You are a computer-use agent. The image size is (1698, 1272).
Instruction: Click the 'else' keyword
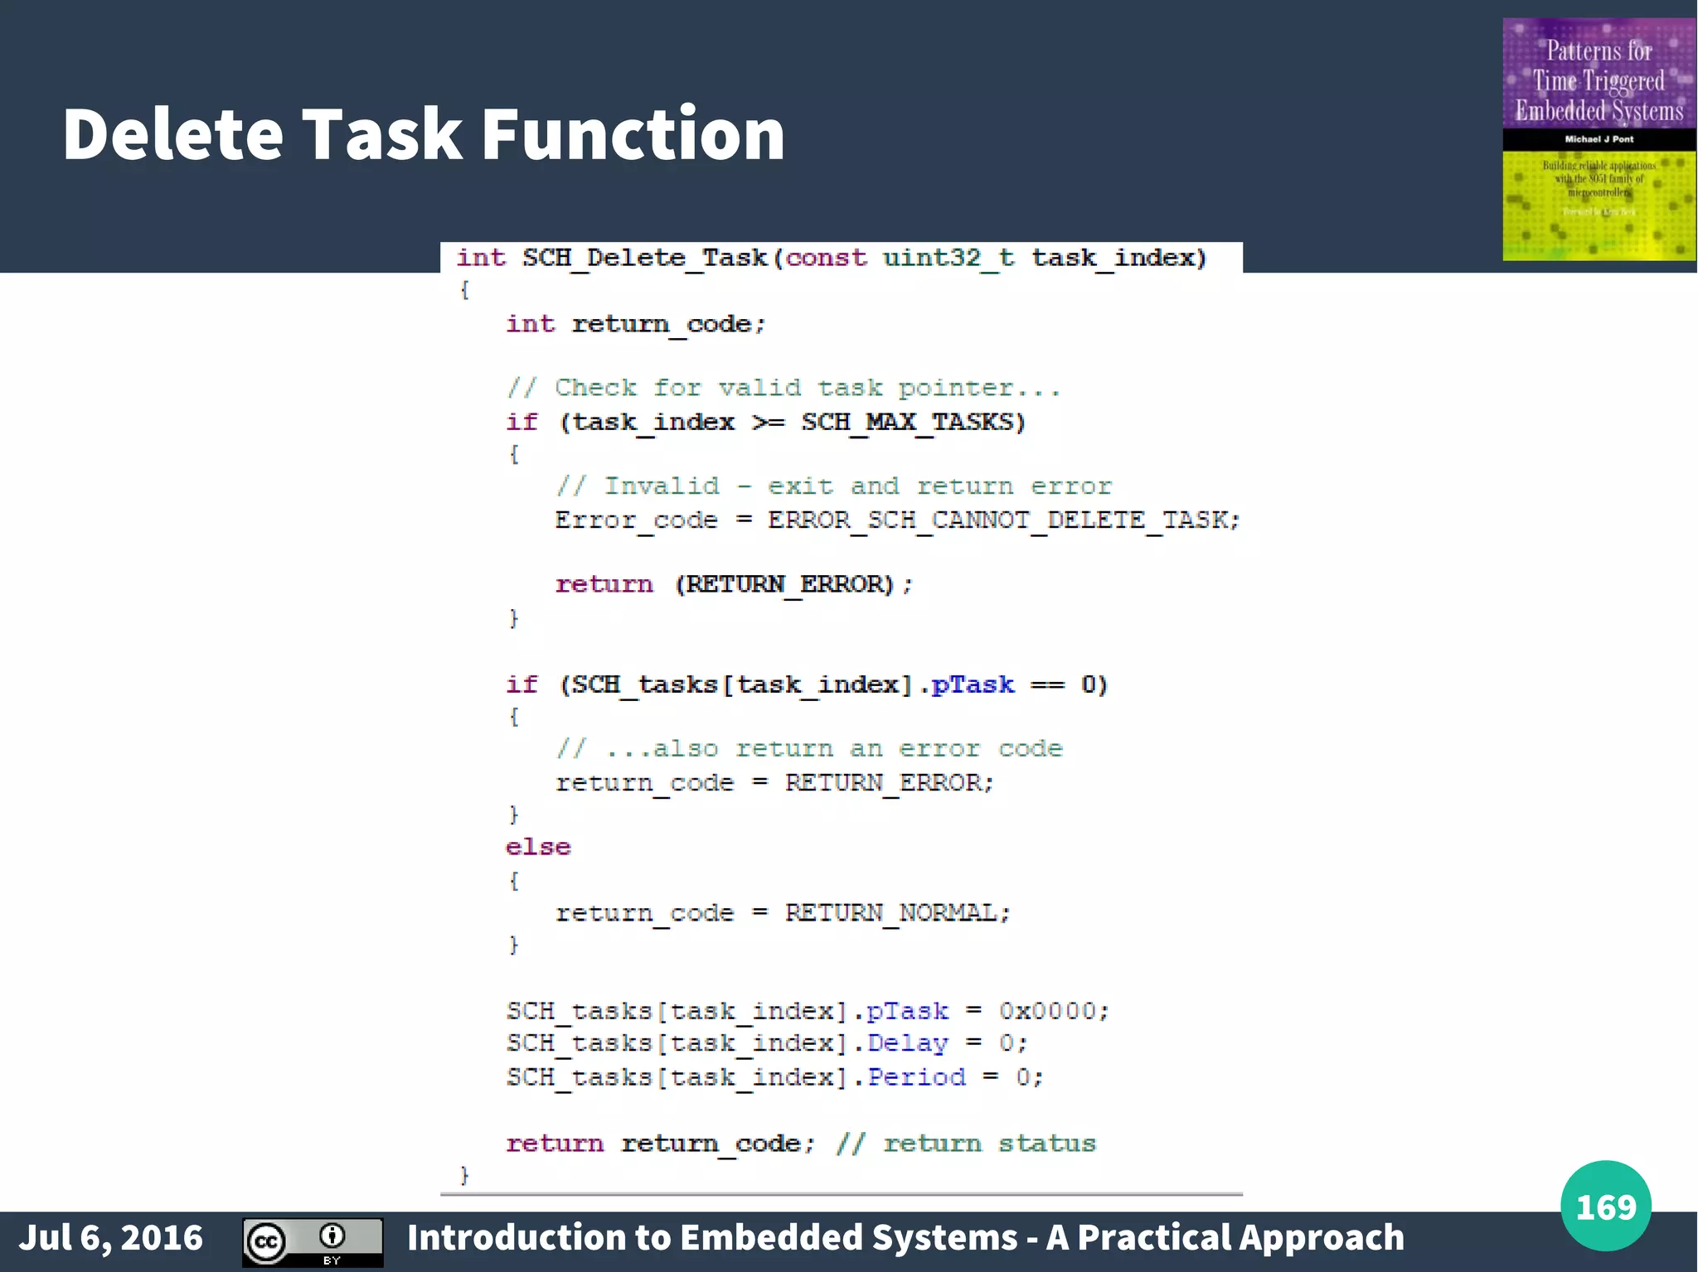[538, 847]
